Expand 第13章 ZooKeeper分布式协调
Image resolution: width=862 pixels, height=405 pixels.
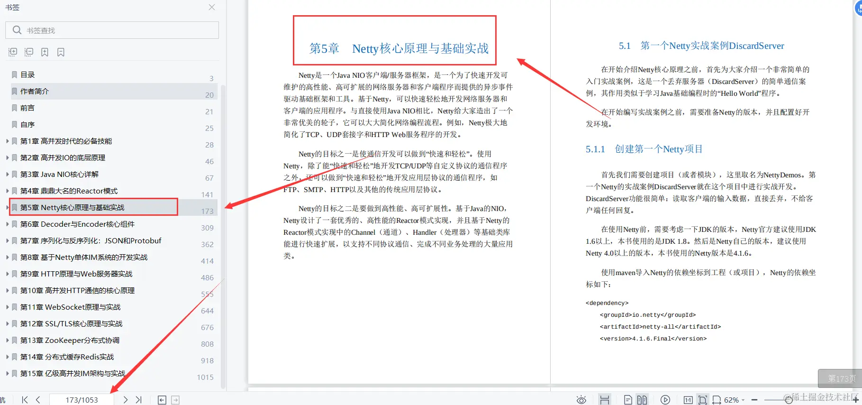7,340
